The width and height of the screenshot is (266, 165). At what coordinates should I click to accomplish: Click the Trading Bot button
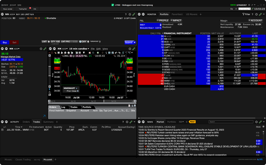pos(23,9)
